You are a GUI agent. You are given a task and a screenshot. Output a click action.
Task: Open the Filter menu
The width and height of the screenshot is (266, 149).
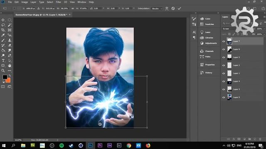[x=59, y=2]
